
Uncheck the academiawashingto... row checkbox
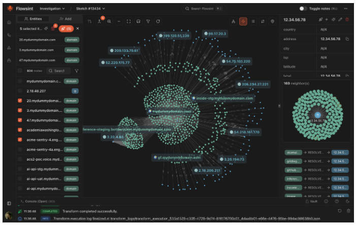coord(20,130)
